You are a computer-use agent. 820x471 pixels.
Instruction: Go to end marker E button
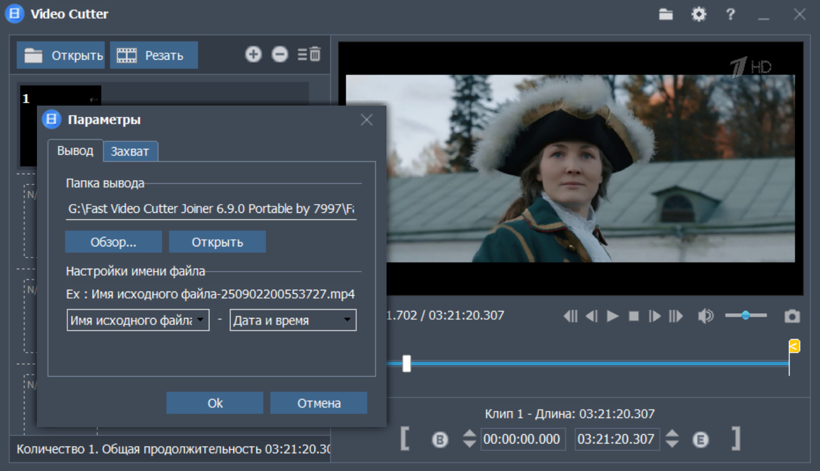pos(700,439)
